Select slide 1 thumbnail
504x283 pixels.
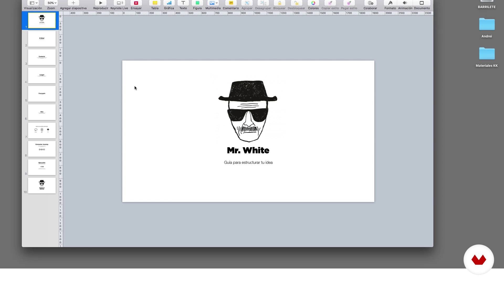(x=42, y=20)
